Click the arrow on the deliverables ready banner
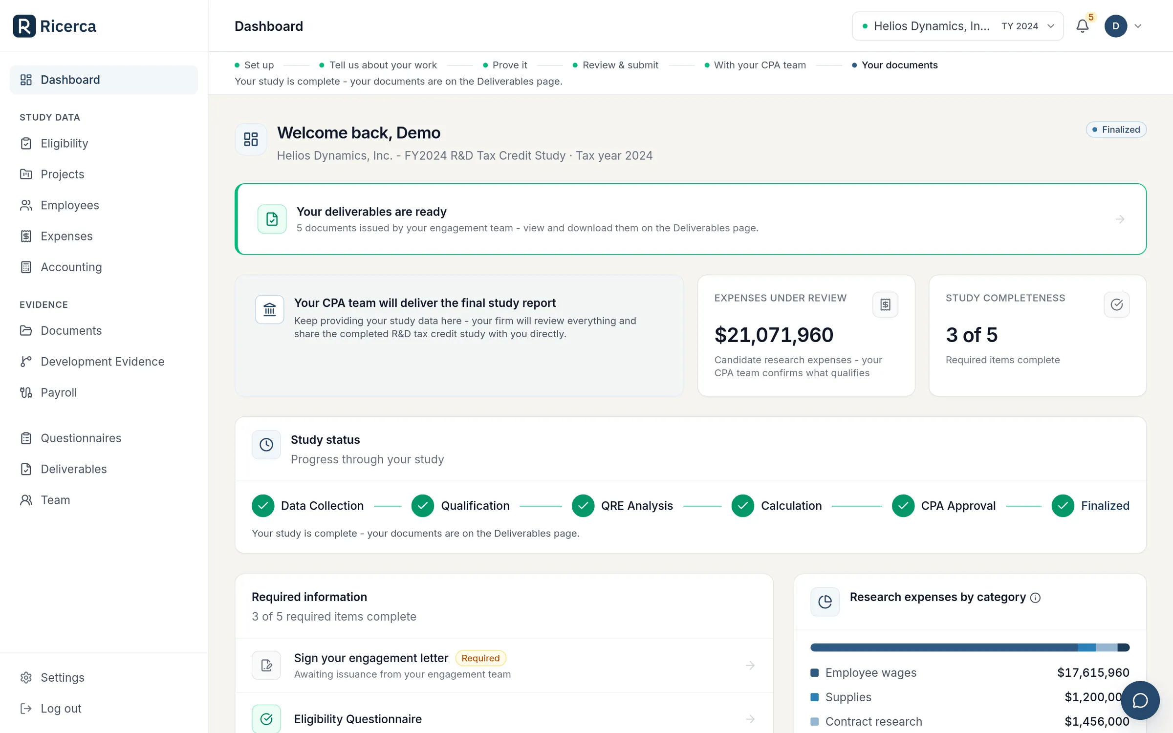The height and width of the screenshot is (733, 1173). pyautogui.click(x=1120, y=219)
